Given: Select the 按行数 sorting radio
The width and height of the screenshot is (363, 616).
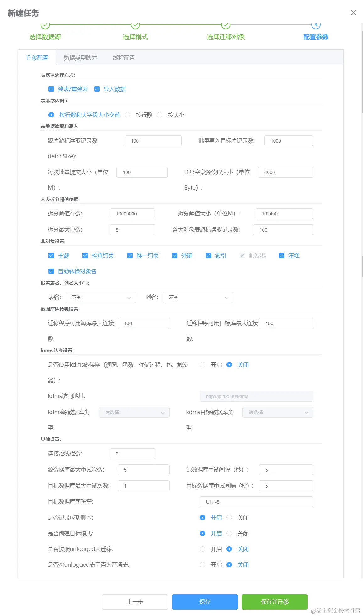Looking at the screenshot, I should tap(127, 115).
